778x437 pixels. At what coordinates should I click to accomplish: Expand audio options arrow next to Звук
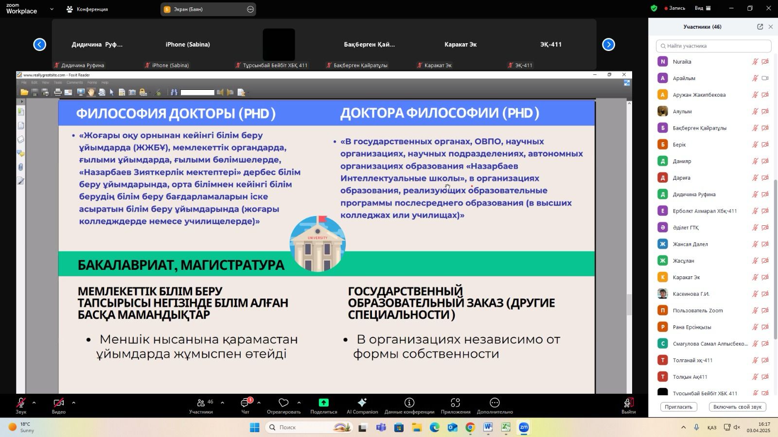[34, 403]
